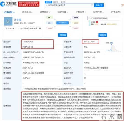Click the red official credit agency banner
This screenshot has width=124, height=121.
coord(29,4)
